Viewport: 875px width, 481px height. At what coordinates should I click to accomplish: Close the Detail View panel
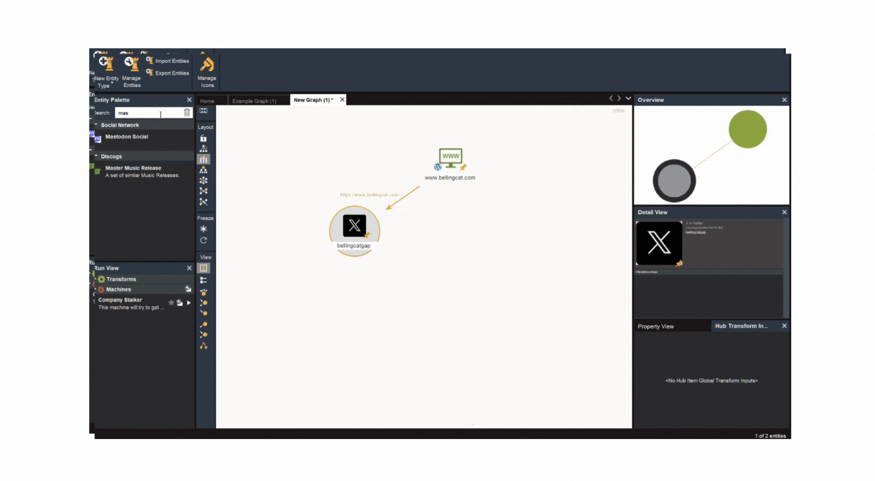(784, 212)
